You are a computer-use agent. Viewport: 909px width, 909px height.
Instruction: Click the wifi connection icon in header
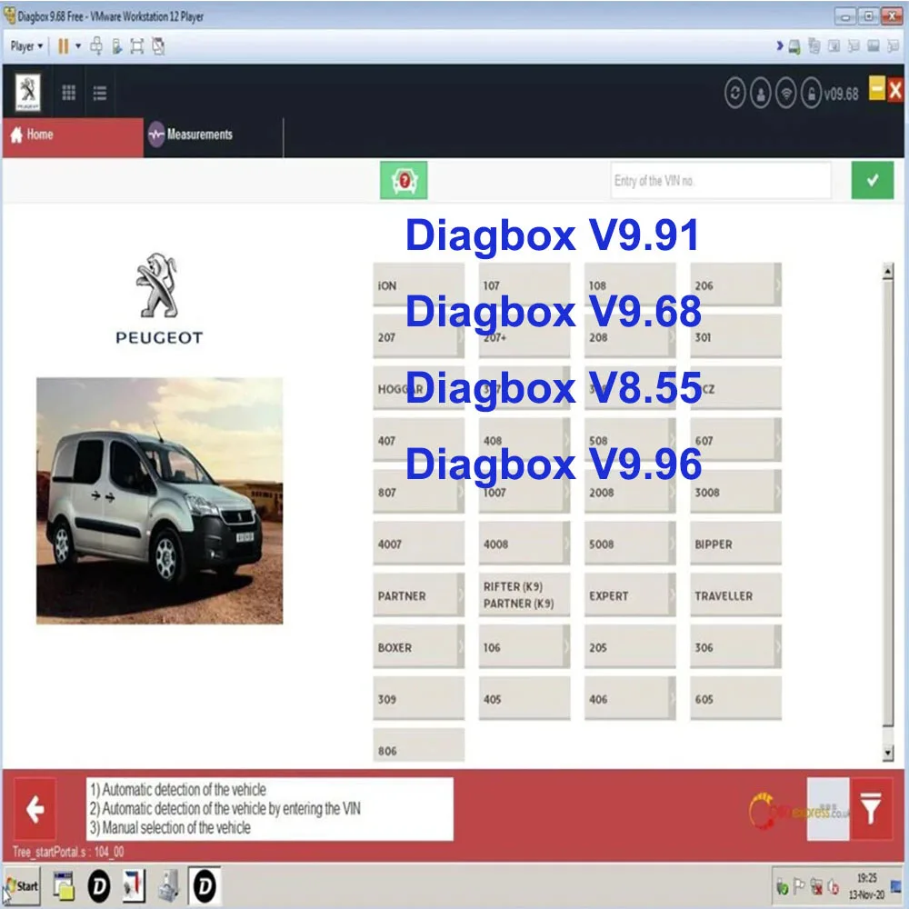tap(786, 92)
